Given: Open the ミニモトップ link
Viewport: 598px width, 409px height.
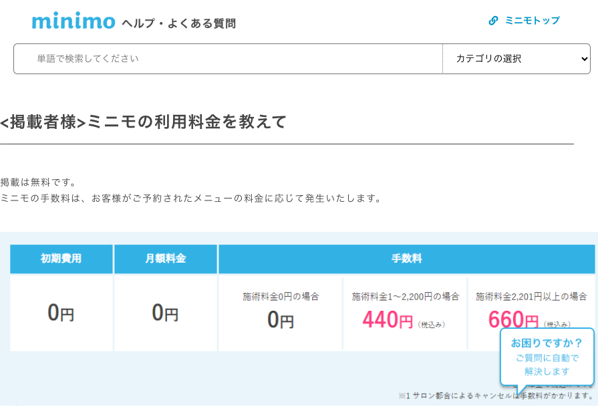Looking at the screenshot, I should click(532, 21).
